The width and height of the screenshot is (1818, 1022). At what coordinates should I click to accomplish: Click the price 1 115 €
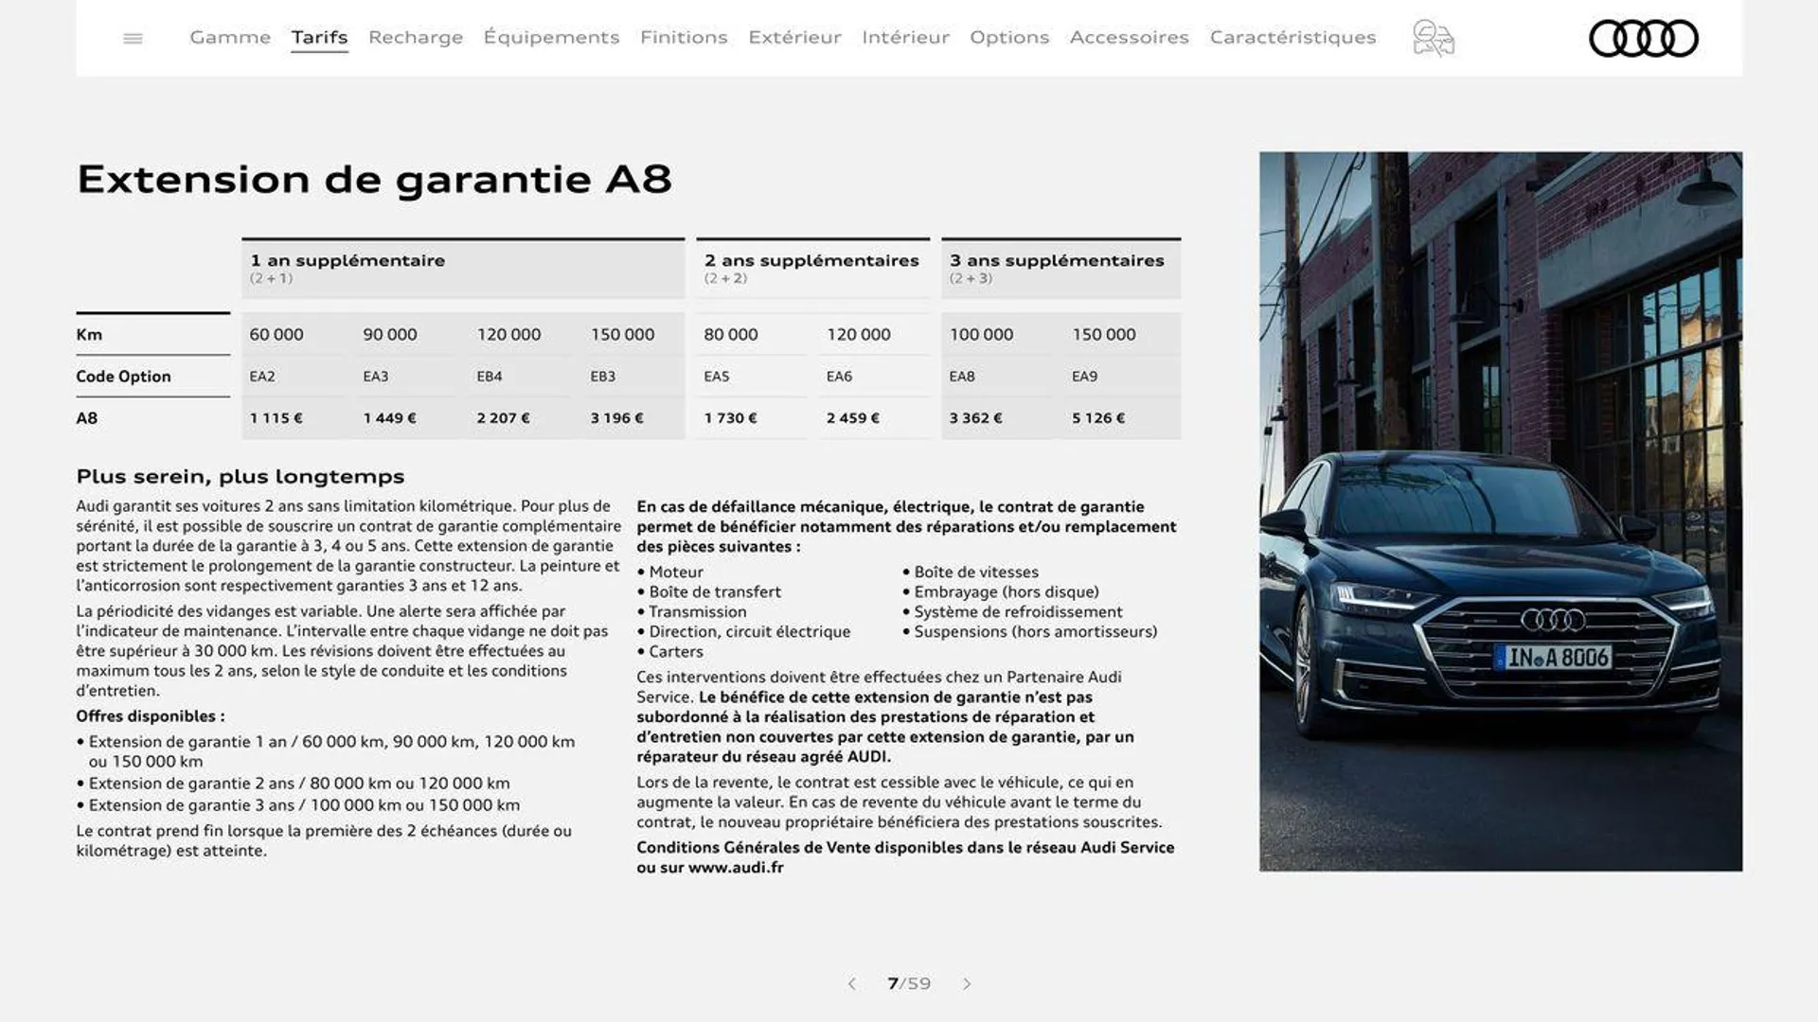(276, 418)
